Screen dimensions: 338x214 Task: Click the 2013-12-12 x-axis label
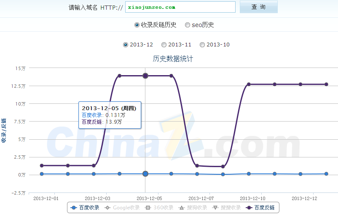click(304, 198)
